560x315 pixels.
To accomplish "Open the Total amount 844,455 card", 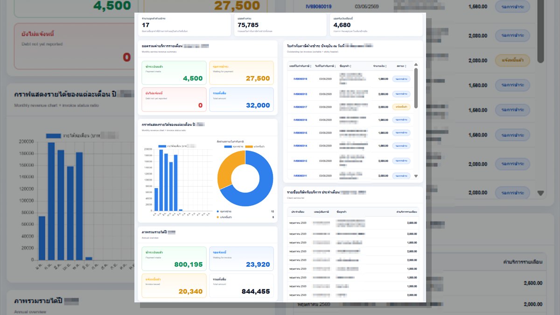I will point(241,286).
